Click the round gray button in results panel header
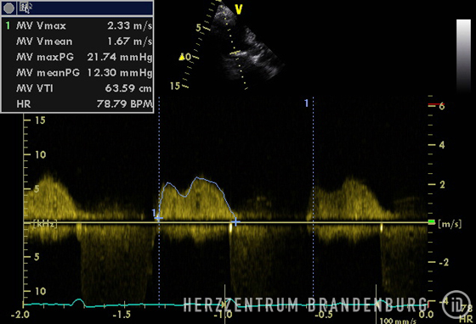Image resolution: width=476 pixels, height=324 pixels. pyautogui.click(x=8, y=8)
